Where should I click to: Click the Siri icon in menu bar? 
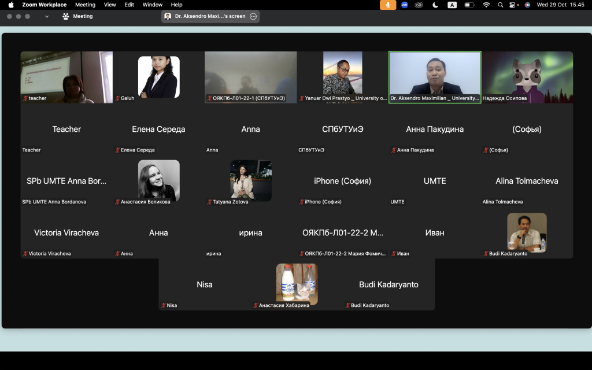click(527, 5)
